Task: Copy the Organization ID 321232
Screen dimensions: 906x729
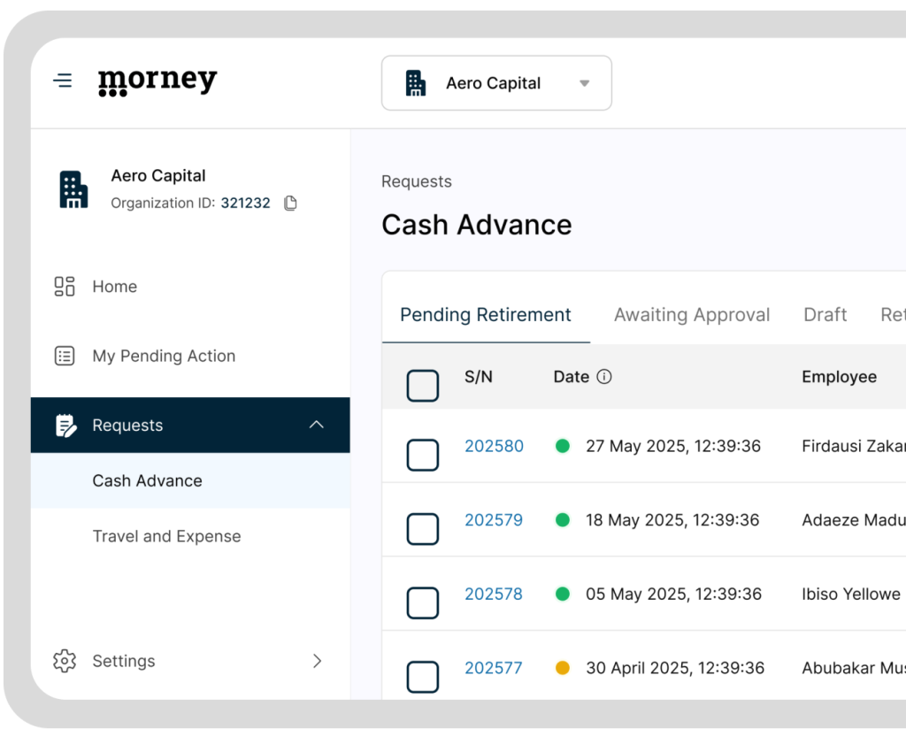Action: [289, 203]
